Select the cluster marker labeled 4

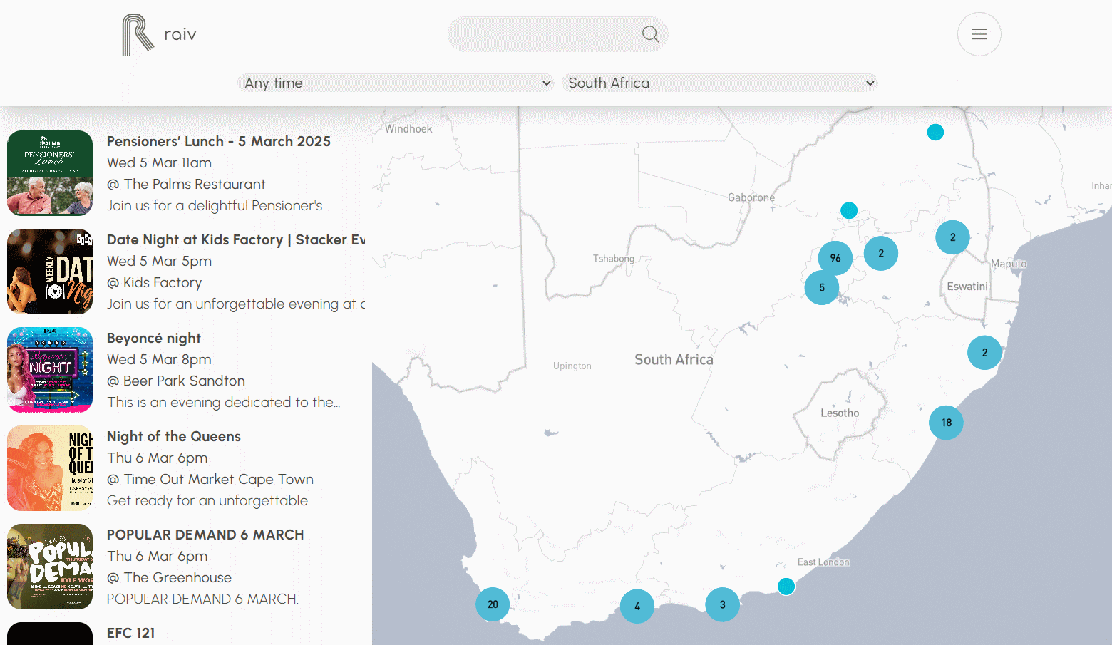[637, 607]
